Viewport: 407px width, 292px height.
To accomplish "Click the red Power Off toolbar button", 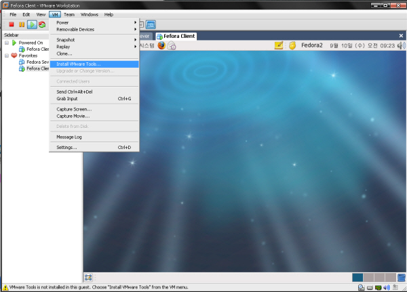I will click(x=11, y=24).
